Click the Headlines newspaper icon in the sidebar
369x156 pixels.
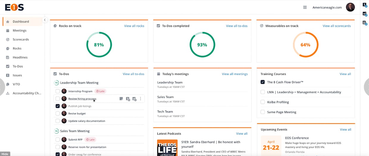pos(8,57)
